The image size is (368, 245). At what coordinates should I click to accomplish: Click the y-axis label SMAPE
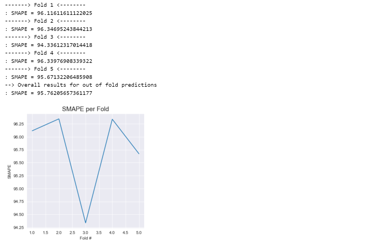click(x=9, y=172)
